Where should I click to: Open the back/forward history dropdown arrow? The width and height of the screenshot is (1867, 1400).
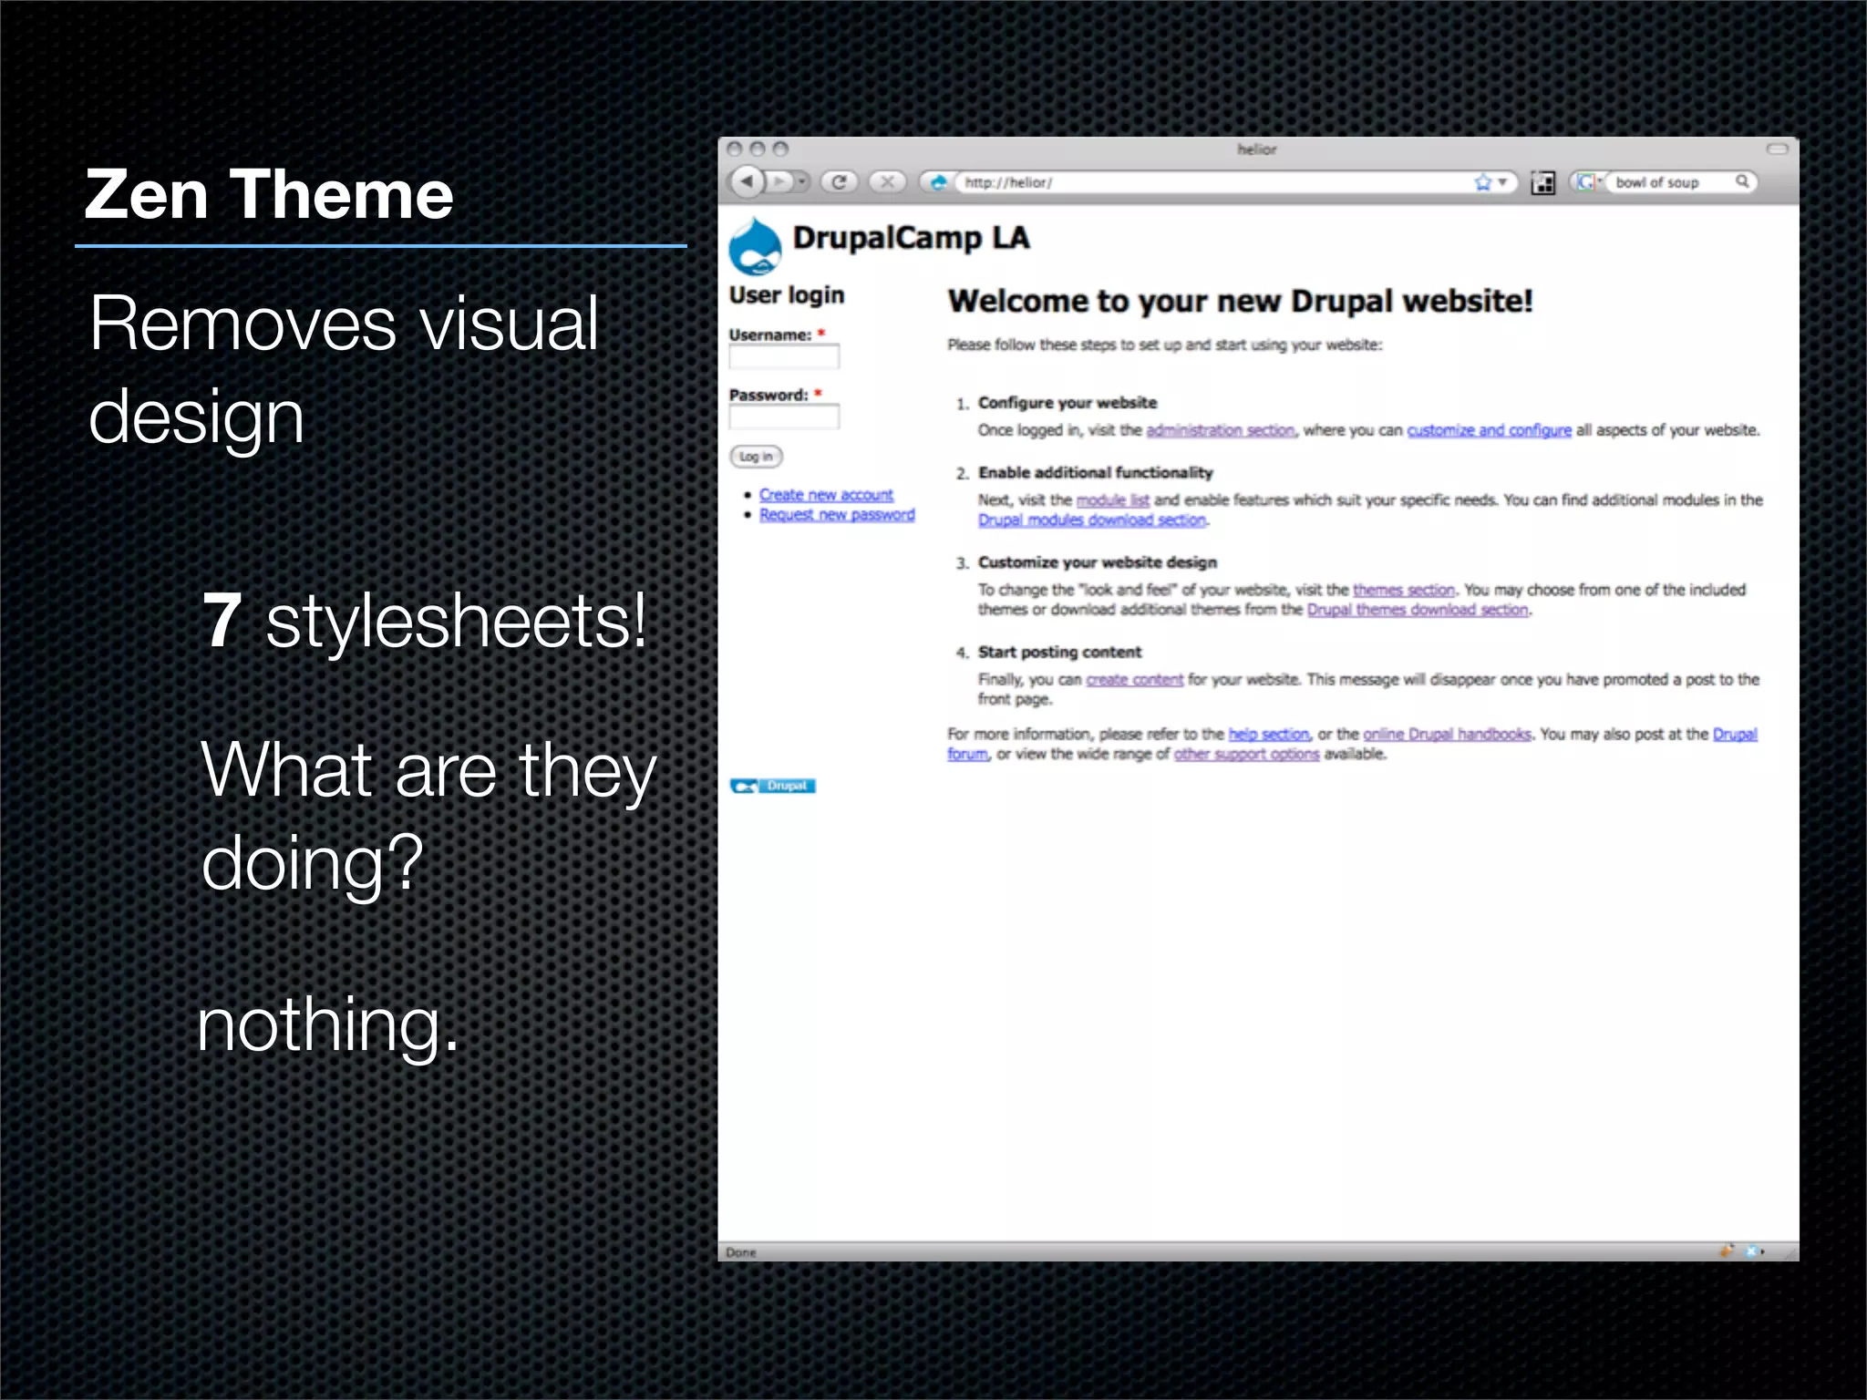click(802, 181)
